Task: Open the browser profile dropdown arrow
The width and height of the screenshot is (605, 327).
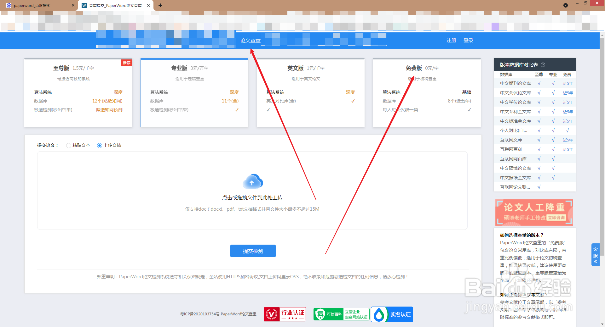Action: (x=566, y=5)
